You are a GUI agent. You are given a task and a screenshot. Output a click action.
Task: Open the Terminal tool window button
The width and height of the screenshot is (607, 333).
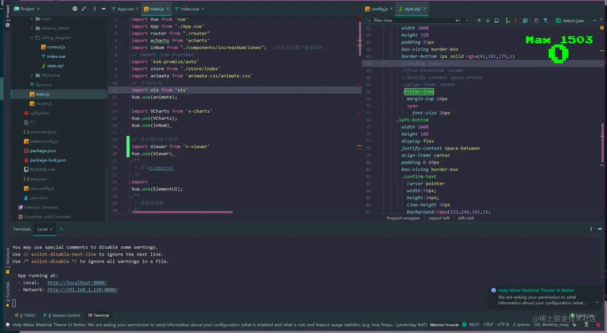(x=98, y=316)
